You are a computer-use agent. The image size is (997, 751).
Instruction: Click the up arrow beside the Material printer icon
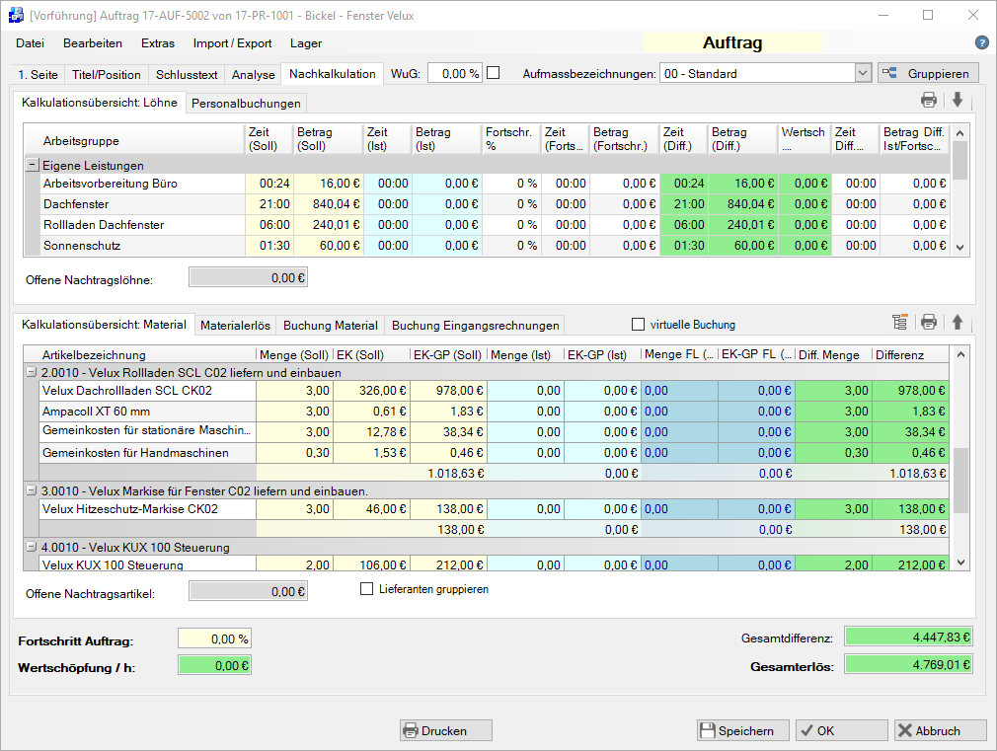point(958,323)
